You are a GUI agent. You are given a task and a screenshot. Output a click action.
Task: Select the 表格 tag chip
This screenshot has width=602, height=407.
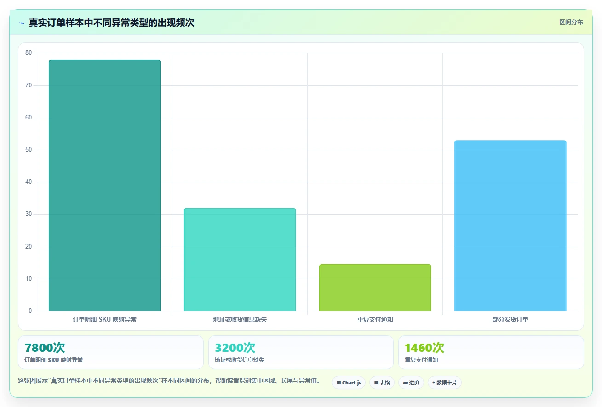point(382,383)
